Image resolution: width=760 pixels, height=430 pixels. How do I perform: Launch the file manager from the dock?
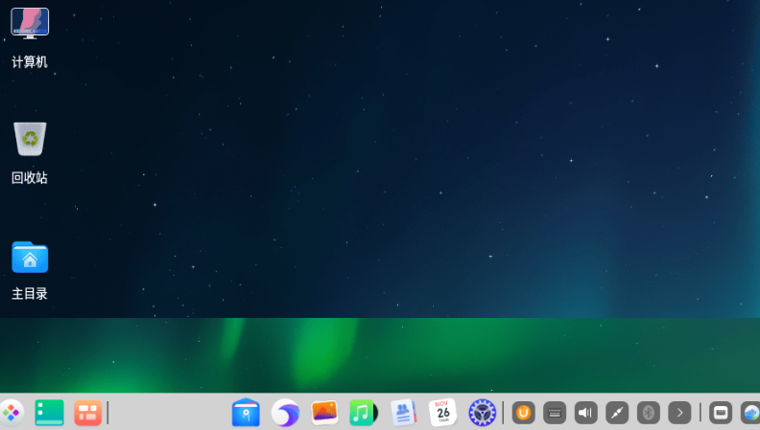247,413
